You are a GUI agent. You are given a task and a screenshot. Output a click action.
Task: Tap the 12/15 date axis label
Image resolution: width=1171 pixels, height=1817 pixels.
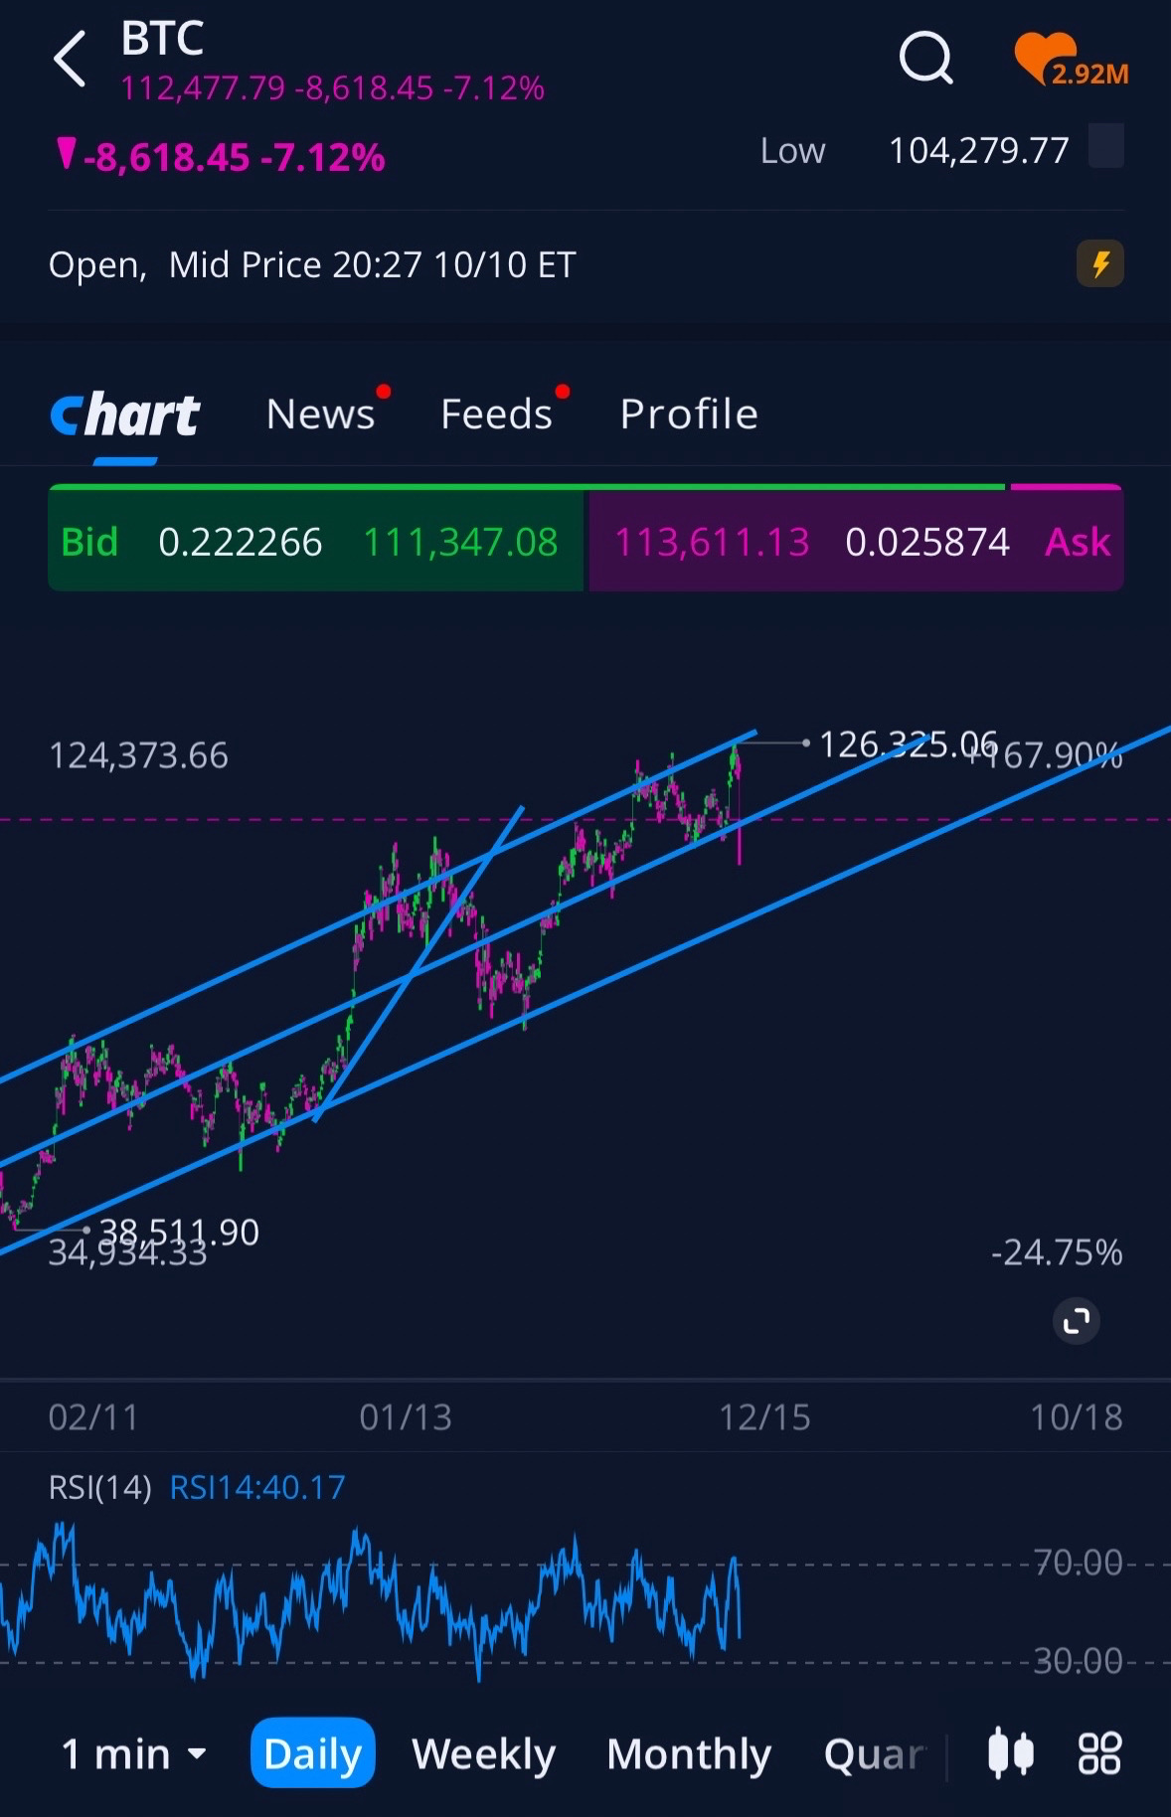click(x=764, y=1416)
